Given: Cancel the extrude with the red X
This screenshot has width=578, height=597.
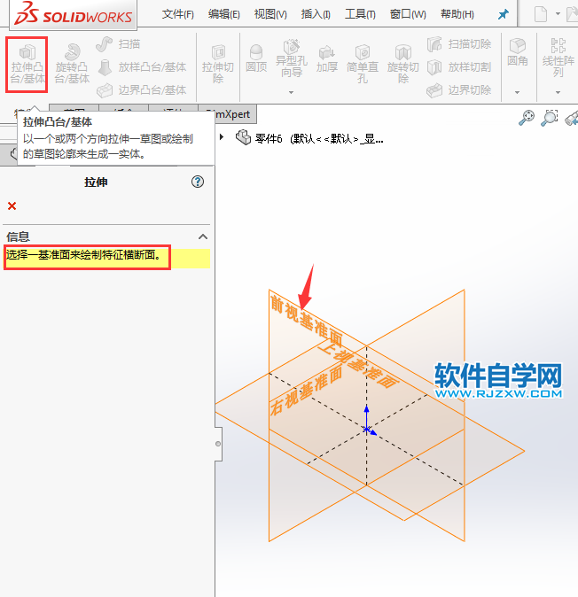Looking at the screenshot, I should (x=12, y=206).
